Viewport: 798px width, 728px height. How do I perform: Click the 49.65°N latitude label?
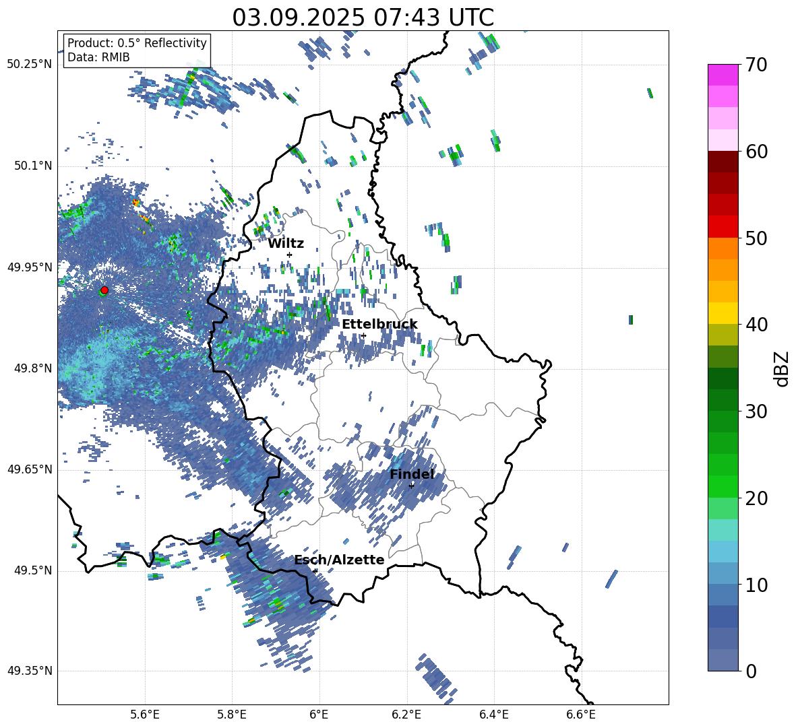(x=30, y=469)
